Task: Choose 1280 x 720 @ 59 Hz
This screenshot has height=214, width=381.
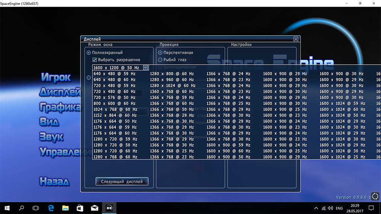Action: point(115,139)
